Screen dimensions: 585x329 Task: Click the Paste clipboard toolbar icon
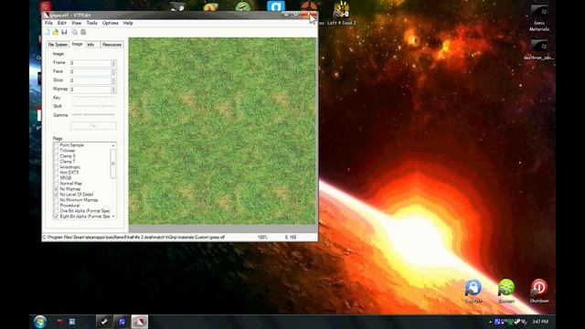point(83,32)
